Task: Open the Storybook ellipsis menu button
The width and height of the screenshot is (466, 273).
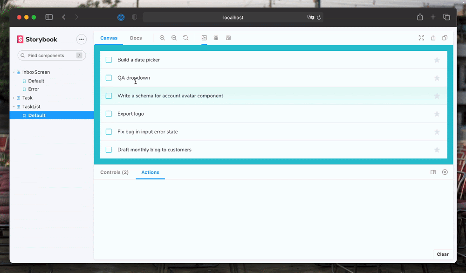Action: [82, 40]
